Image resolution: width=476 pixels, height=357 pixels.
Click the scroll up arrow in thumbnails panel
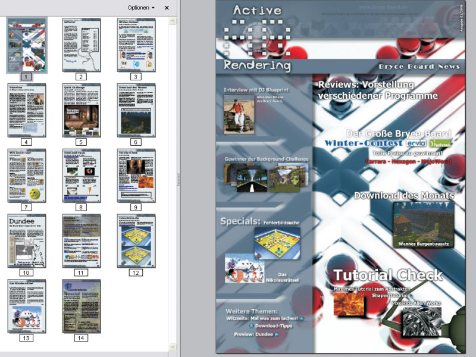[173, 21]
